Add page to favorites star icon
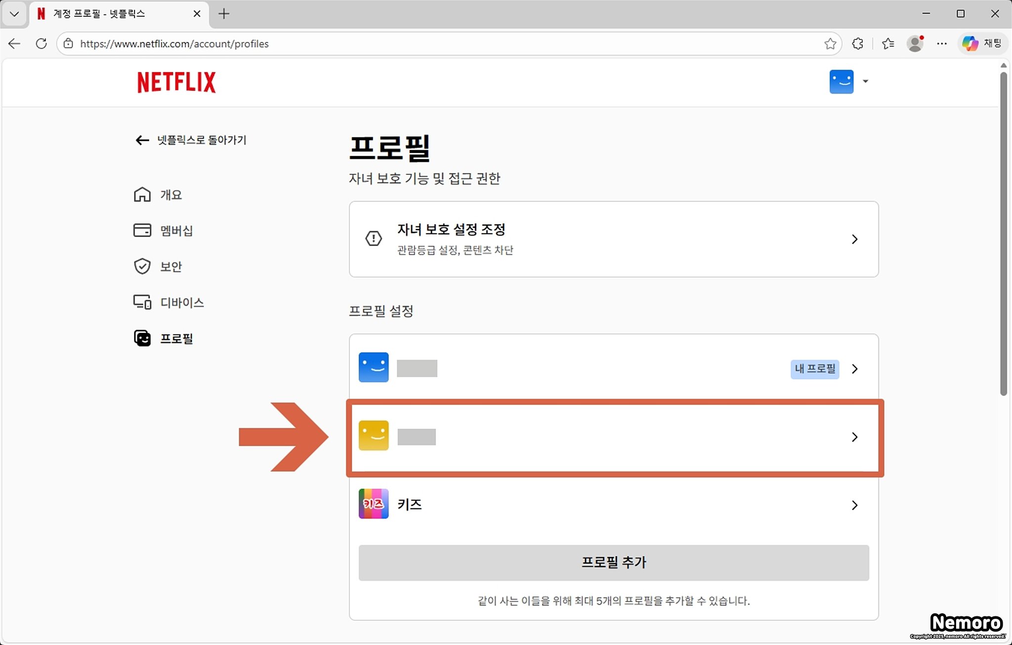 [x=830, y=43]
